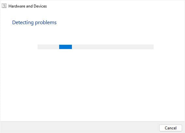Select the Hardware and Devices title text
185x133 pixels.
click(27, 6)
